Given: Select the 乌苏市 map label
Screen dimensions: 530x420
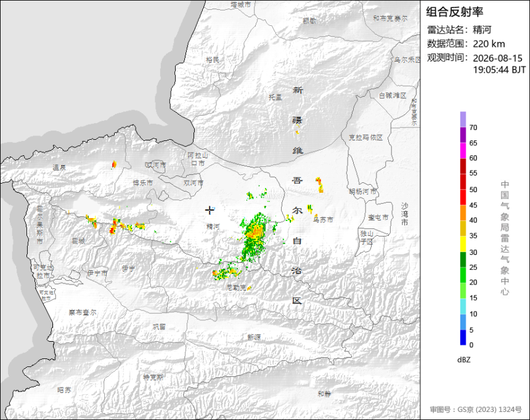Looking at the screenshot, I should (323, 220).
